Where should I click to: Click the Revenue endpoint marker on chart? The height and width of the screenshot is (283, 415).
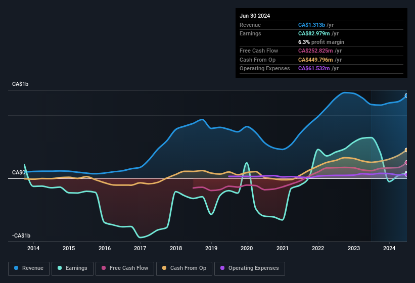pyautogui.click(x=406, y=96)
